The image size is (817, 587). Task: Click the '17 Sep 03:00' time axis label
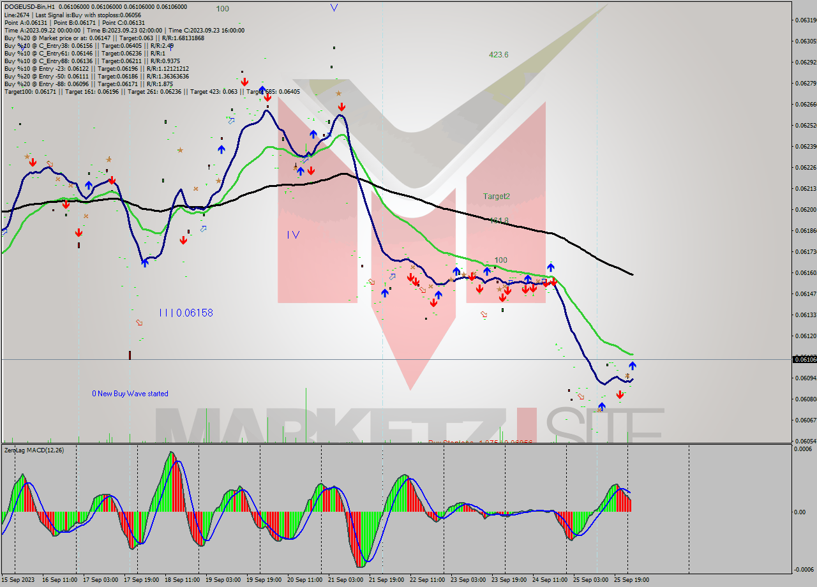tap(100, 579)
